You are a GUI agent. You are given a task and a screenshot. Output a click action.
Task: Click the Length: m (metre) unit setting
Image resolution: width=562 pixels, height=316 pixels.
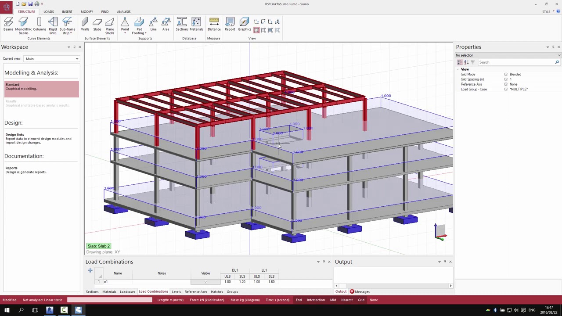pyautogui.click(x=170, y=300)
